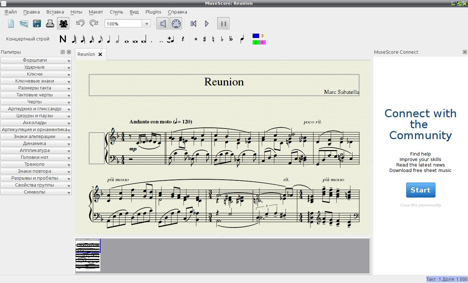Open the Ноты menu

pos(76,12)
